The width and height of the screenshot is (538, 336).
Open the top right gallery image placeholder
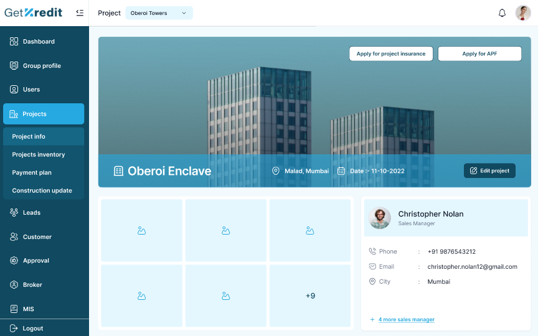click(310, 230)
